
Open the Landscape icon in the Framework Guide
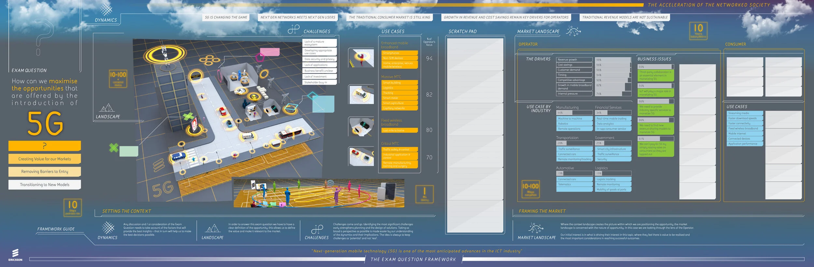(x=213, y=228)
